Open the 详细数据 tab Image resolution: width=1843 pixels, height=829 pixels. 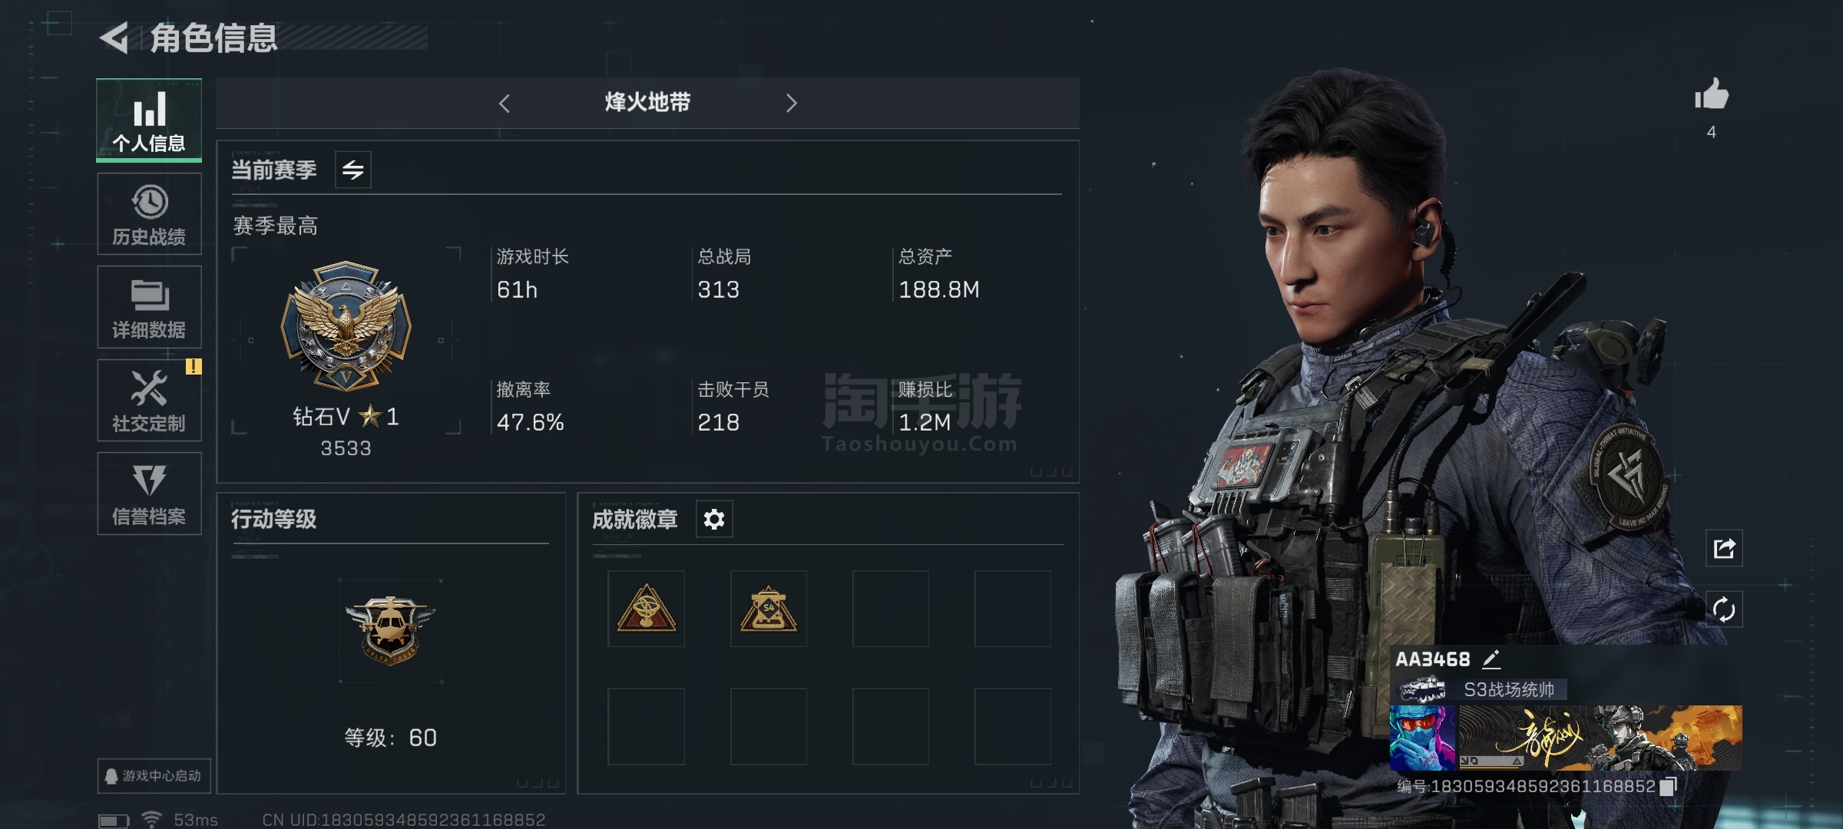[x=149, y=307]
